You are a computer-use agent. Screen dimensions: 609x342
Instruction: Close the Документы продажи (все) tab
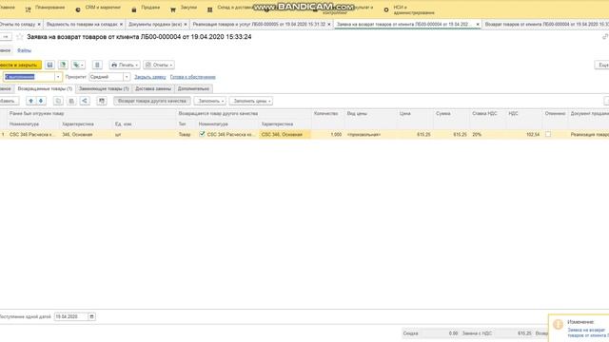pyautogui.click(x=186, y=24)
